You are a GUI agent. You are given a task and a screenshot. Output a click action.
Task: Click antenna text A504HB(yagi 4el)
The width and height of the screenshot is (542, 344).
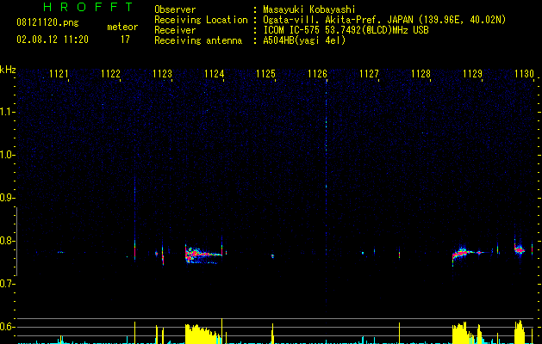(304, 40)
